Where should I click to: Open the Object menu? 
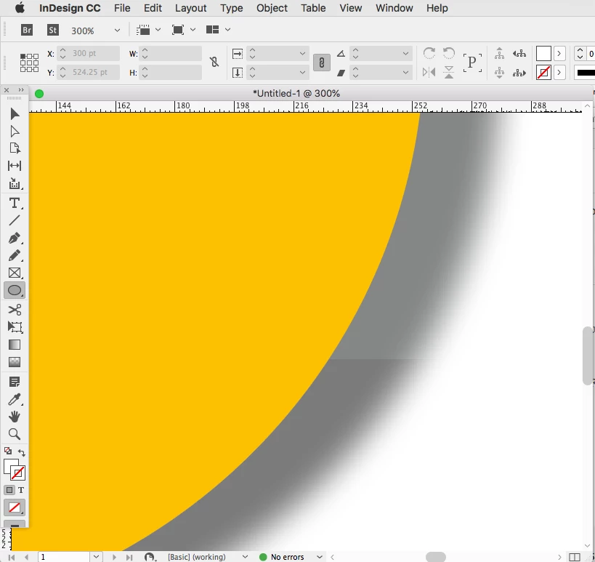[x=272, y=8]
